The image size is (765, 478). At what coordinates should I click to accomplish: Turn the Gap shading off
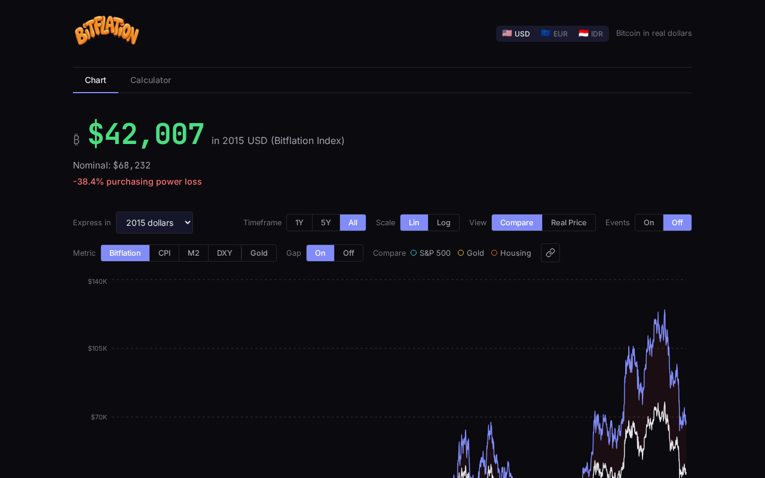[x=348, y=253]
